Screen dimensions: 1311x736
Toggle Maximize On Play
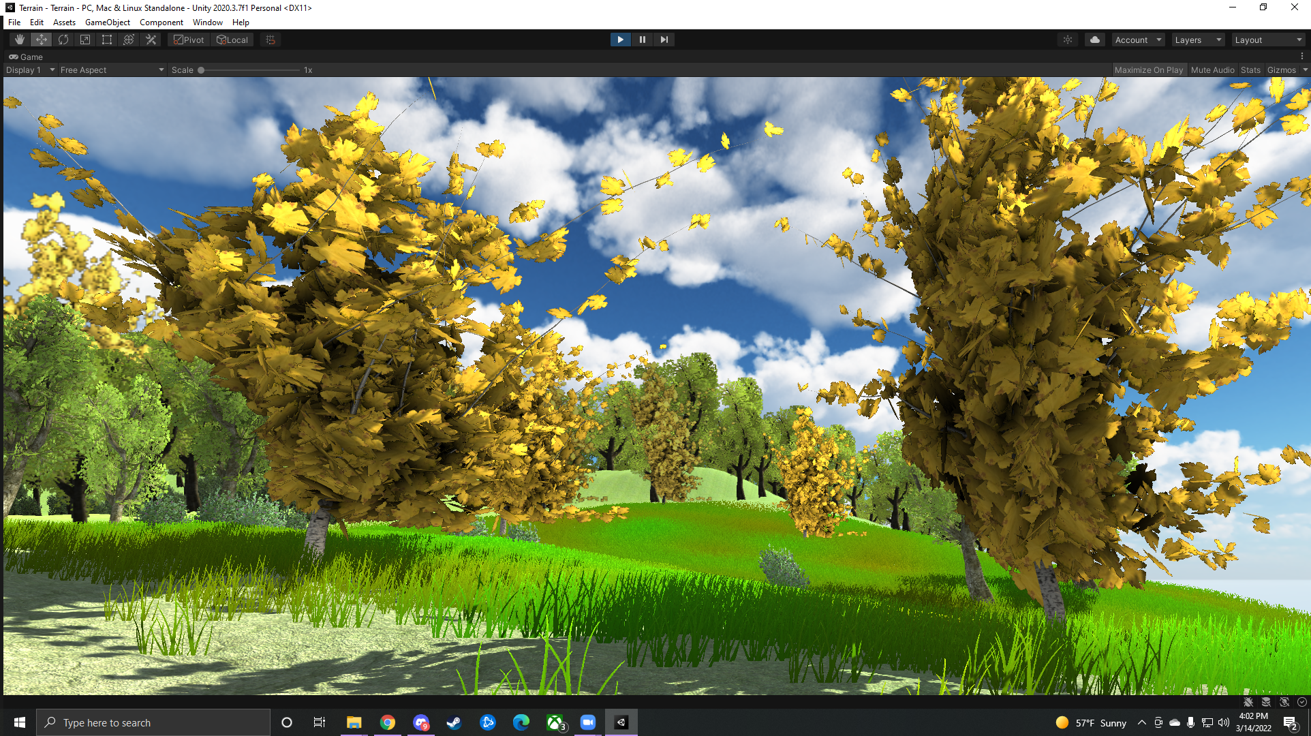point(1148,70)
